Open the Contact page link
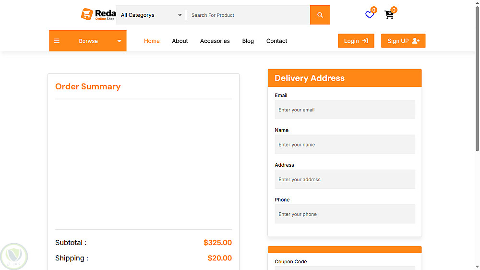This screenshot has width=480, height=270. [277, 41]
